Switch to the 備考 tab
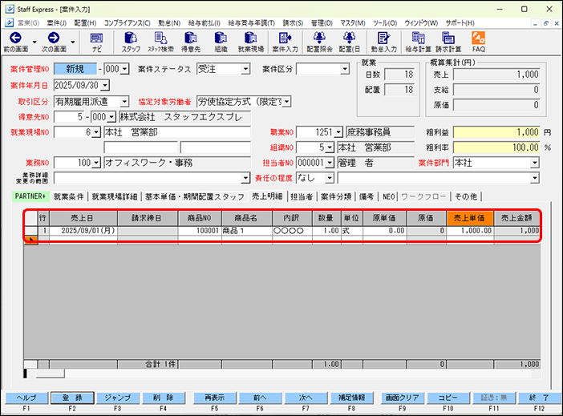Viewport: 563px width, 416px height. pyautogui.click(x=367, y=196)
